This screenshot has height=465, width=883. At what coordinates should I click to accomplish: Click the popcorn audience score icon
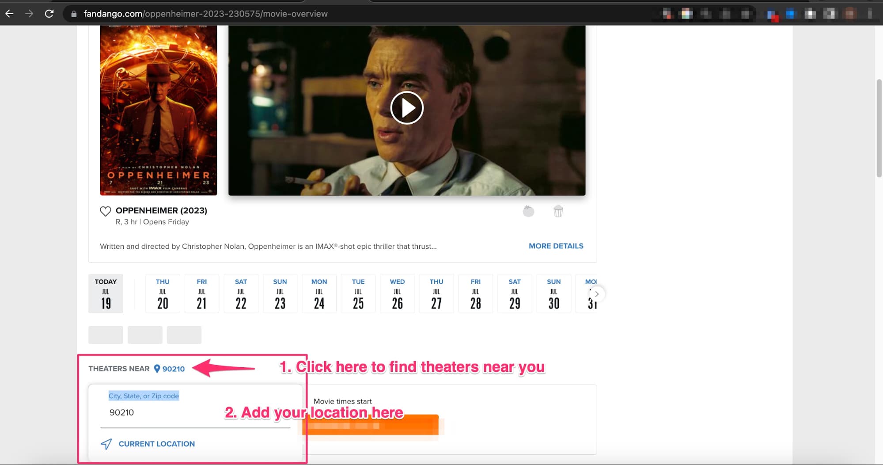pos(558,211)
